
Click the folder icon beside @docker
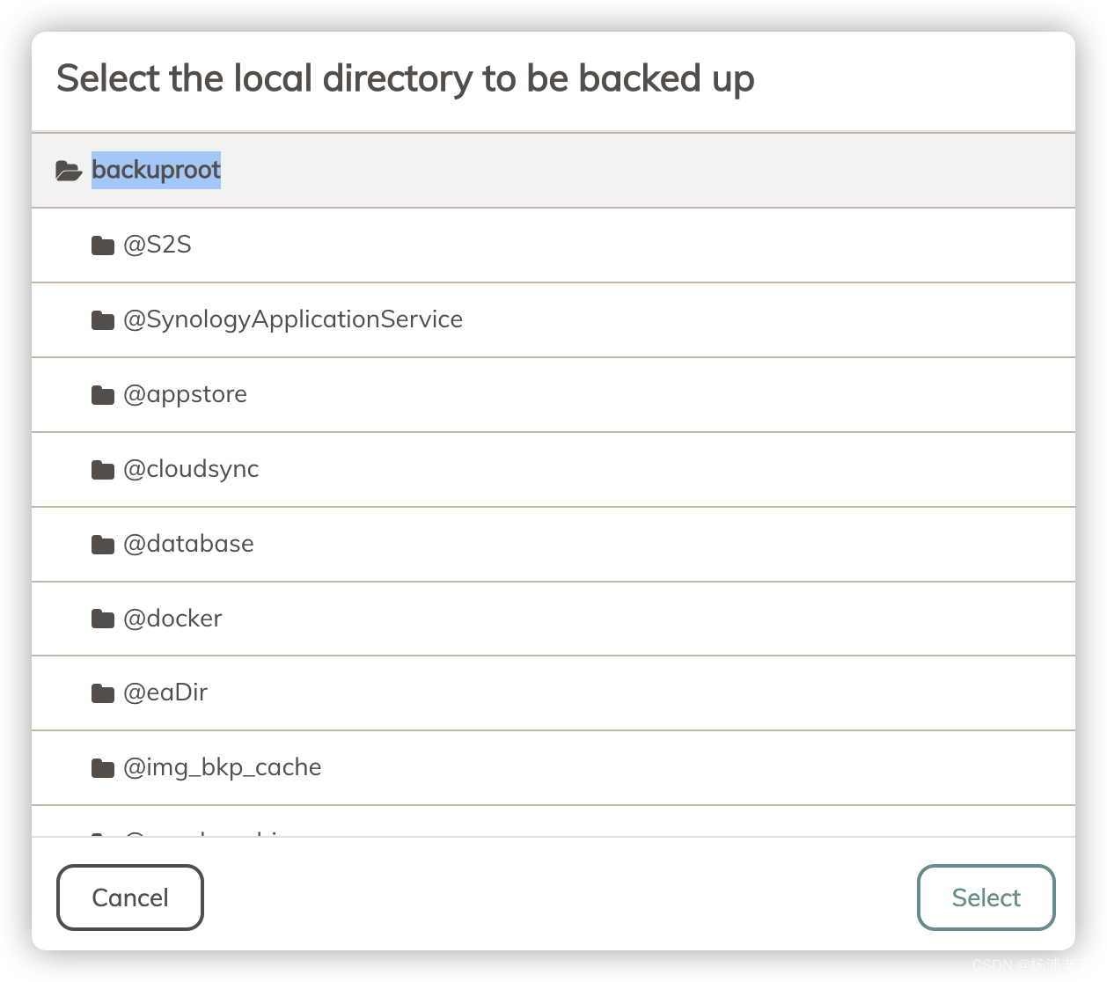(103, 619)
